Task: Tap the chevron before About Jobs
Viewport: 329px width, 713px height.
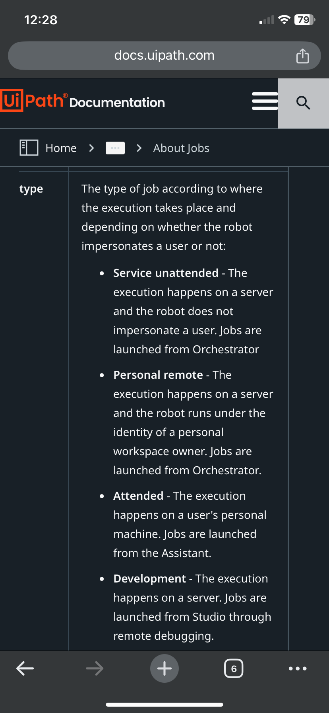Action: (x=139, y=148)
